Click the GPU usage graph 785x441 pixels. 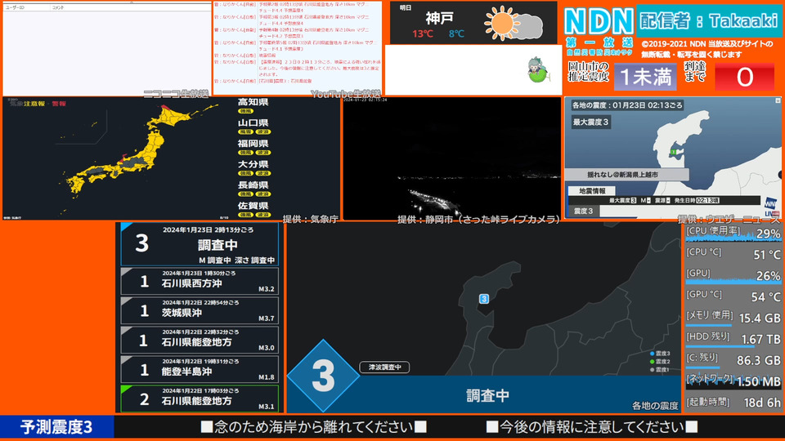(x=733, y=275)
